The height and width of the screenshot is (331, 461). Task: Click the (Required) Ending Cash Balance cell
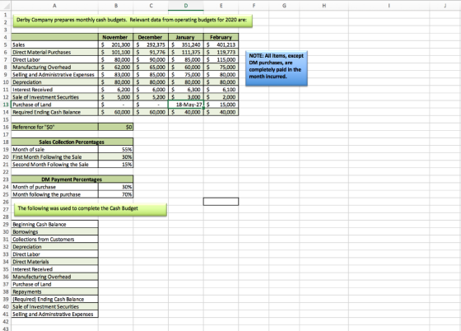click(x=54, y=299)
